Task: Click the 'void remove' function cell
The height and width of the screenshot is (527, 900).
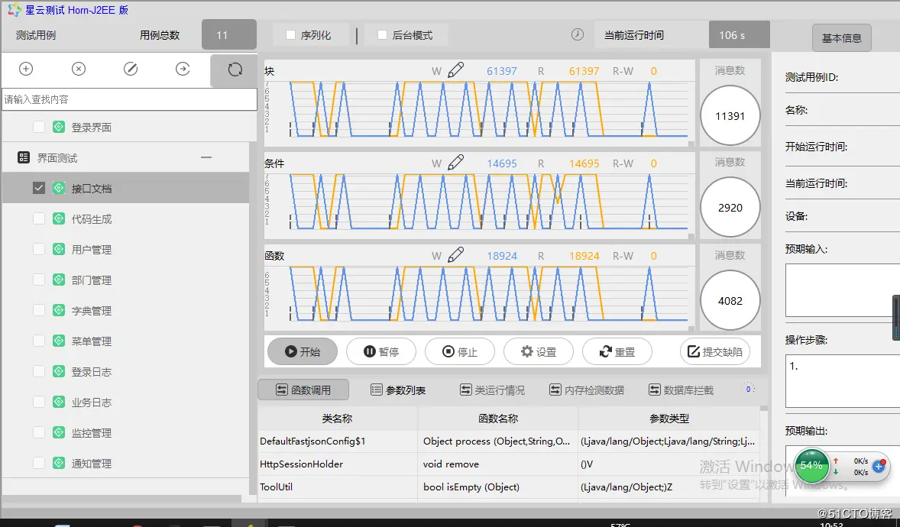Action: pos(497,464)
